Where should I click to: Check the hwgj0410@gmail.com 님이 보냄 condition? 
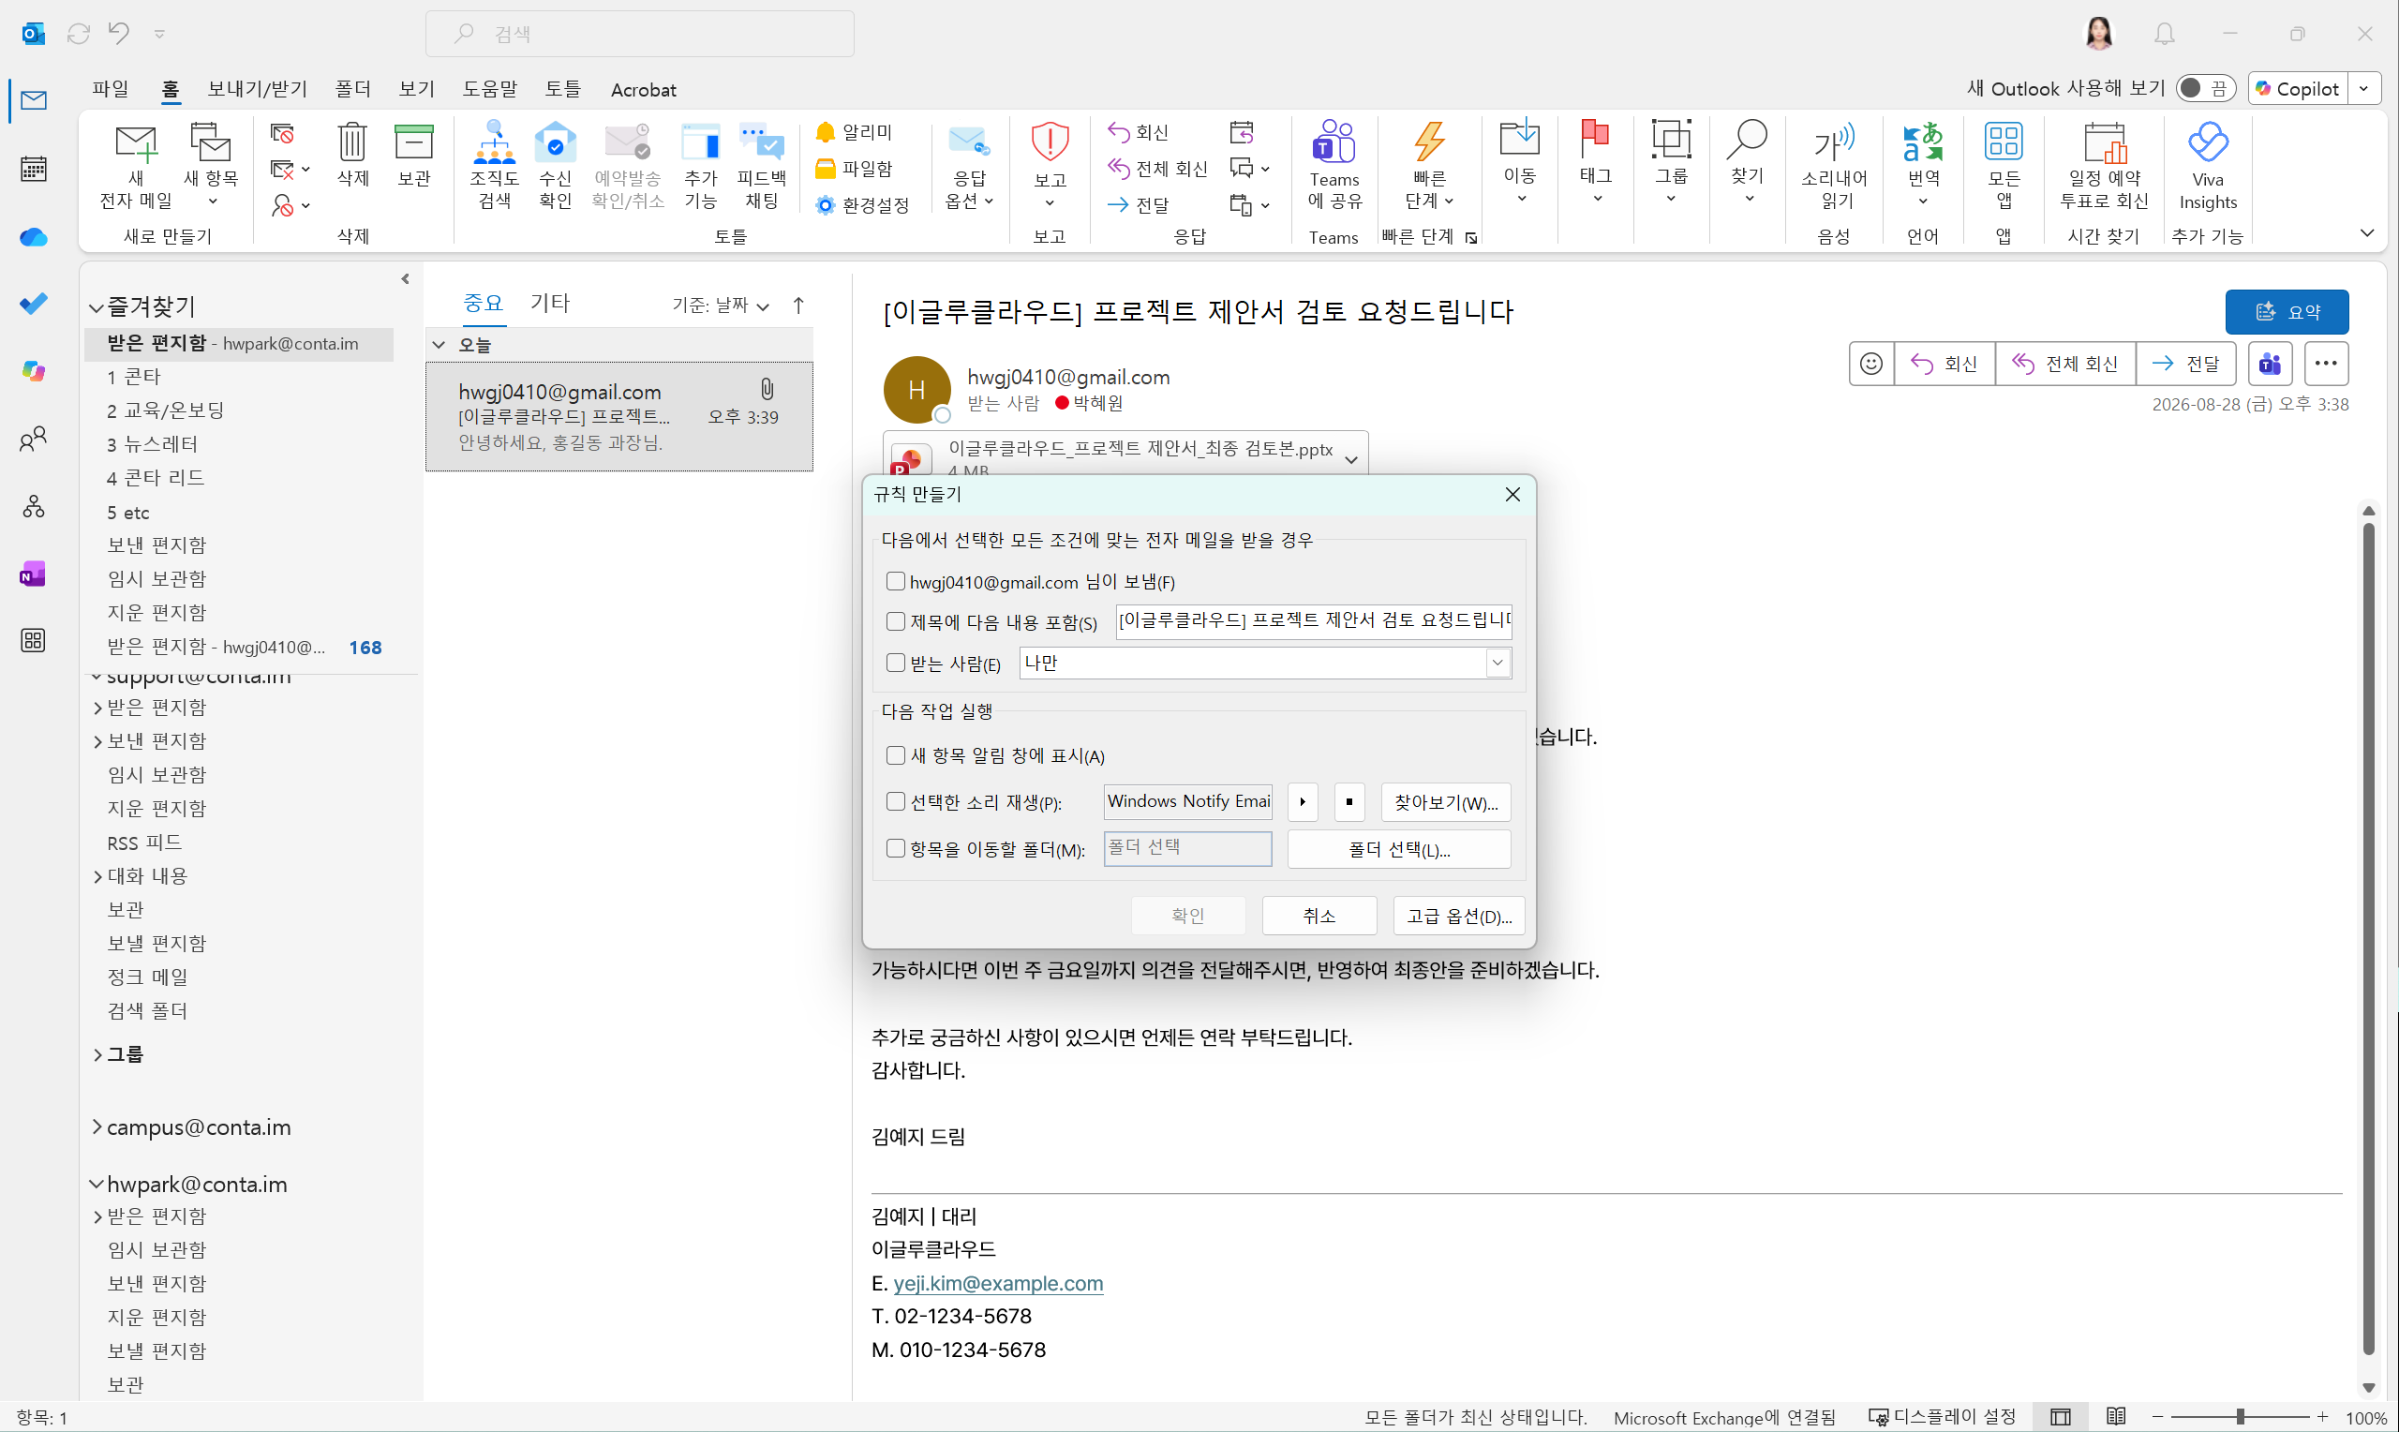(x=895, y=581)
